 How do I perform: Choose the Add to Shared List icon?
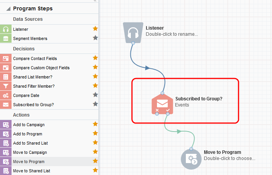[6, 143]
